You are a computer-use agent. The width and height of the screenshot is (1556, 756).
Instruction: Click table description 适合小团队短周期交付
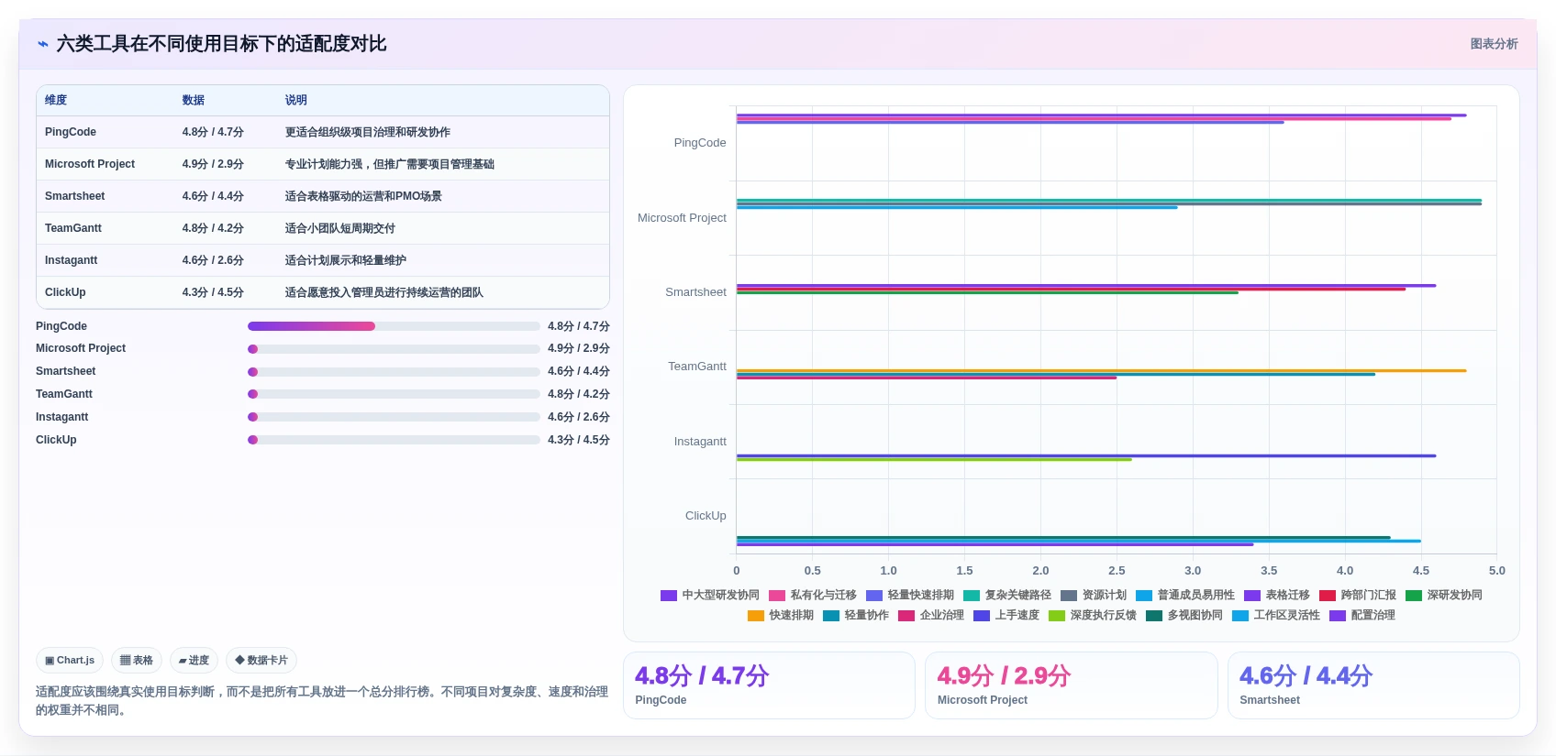pos(339,228)
